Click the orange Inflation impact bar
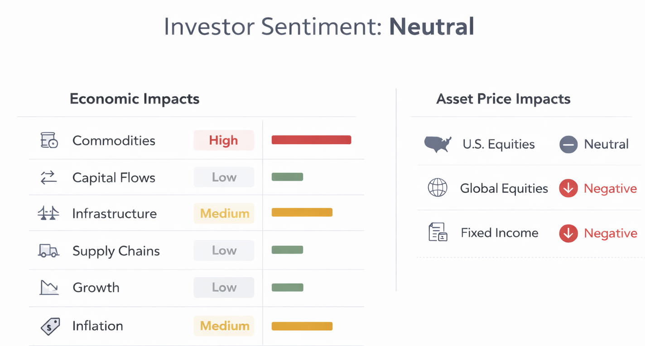This screenshot has width=645, height=346. tap(302, 326)
